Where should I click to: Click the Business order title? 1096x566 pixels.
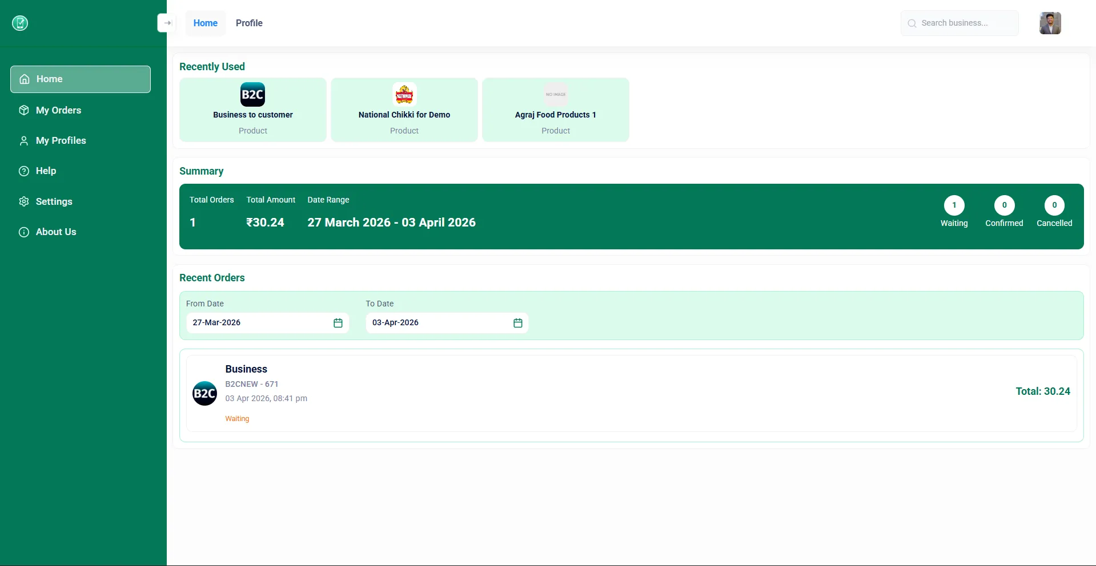pyautogui.click(x=246, y=369)
